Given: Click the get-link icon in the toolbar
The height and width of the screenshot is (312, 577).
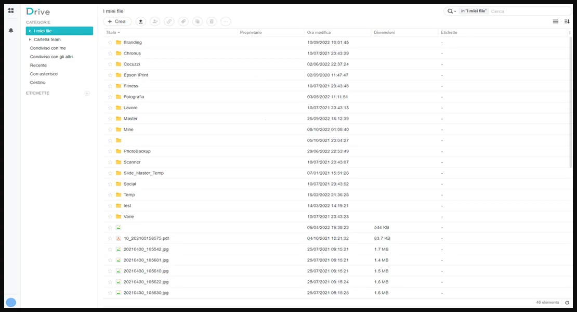Looking at the screenshot, I should click(x=168, y=21).
